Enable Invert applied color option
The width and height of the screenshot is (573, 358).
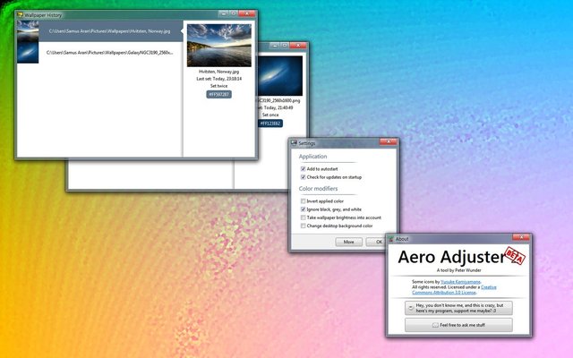tap(304, 201)
